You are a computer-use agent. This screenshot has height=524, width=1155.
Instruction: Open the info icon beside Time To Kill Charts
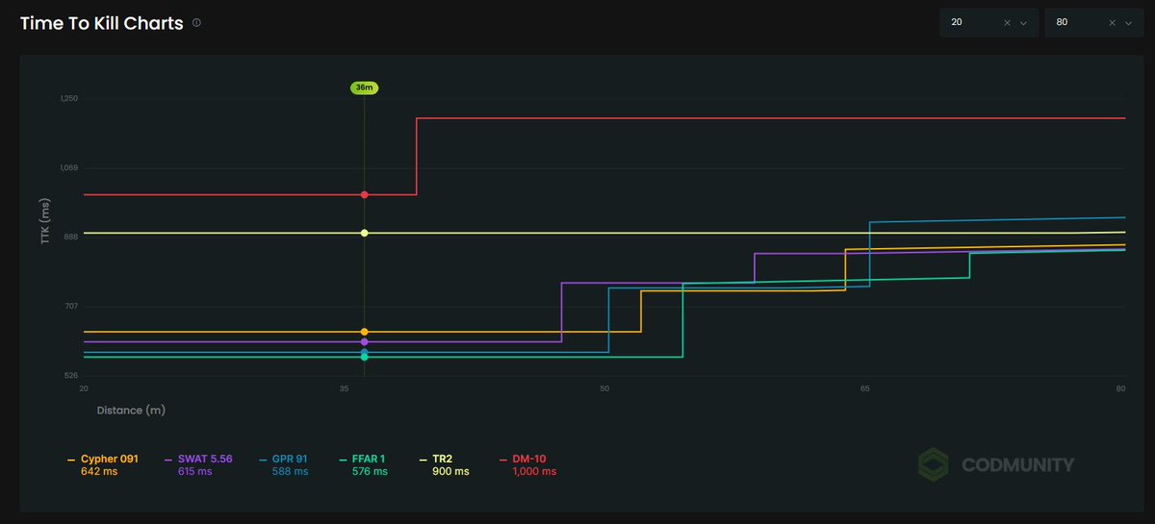196,22
